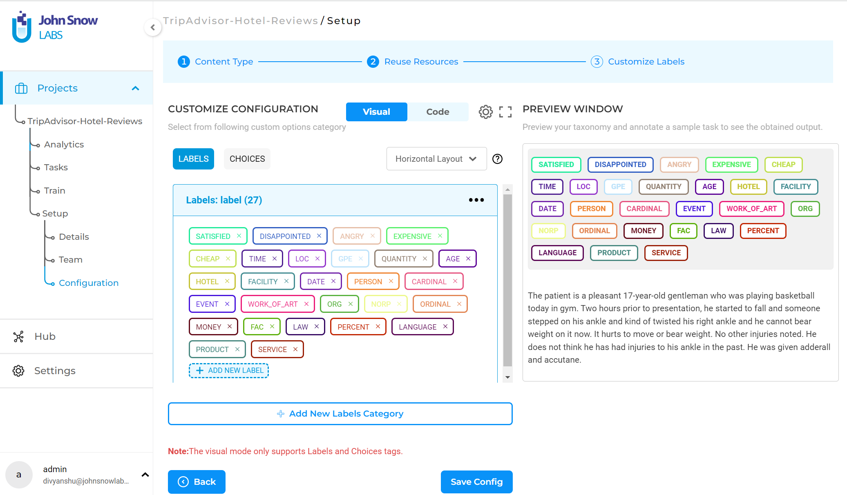Remove the FACILITY label
Viewport: 847px width, 495px height.
tap(286, 281)
